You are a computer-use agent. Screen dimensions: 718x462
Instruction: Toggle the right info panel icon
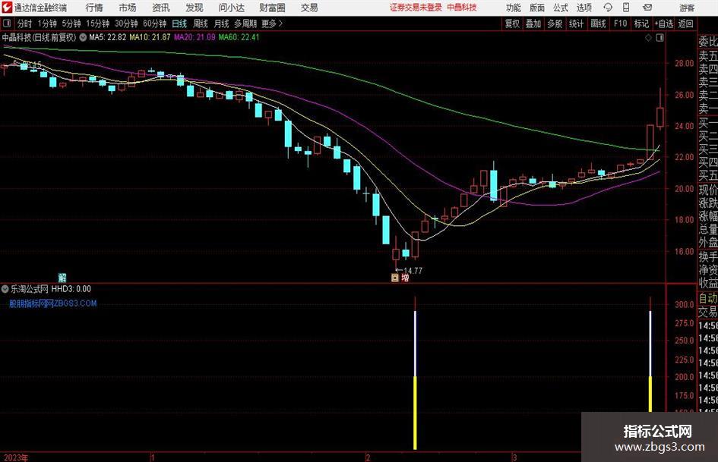click(x=659, y=38)
